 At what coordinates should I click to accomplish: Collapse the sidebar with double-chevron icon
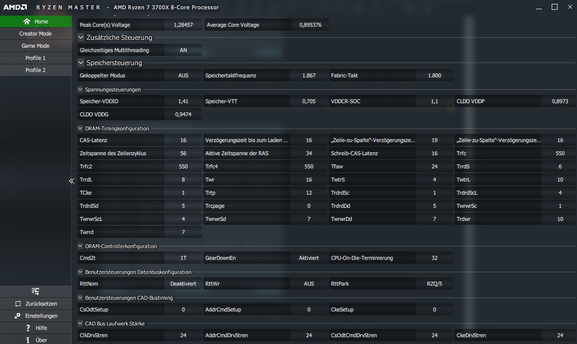(72, 181)
